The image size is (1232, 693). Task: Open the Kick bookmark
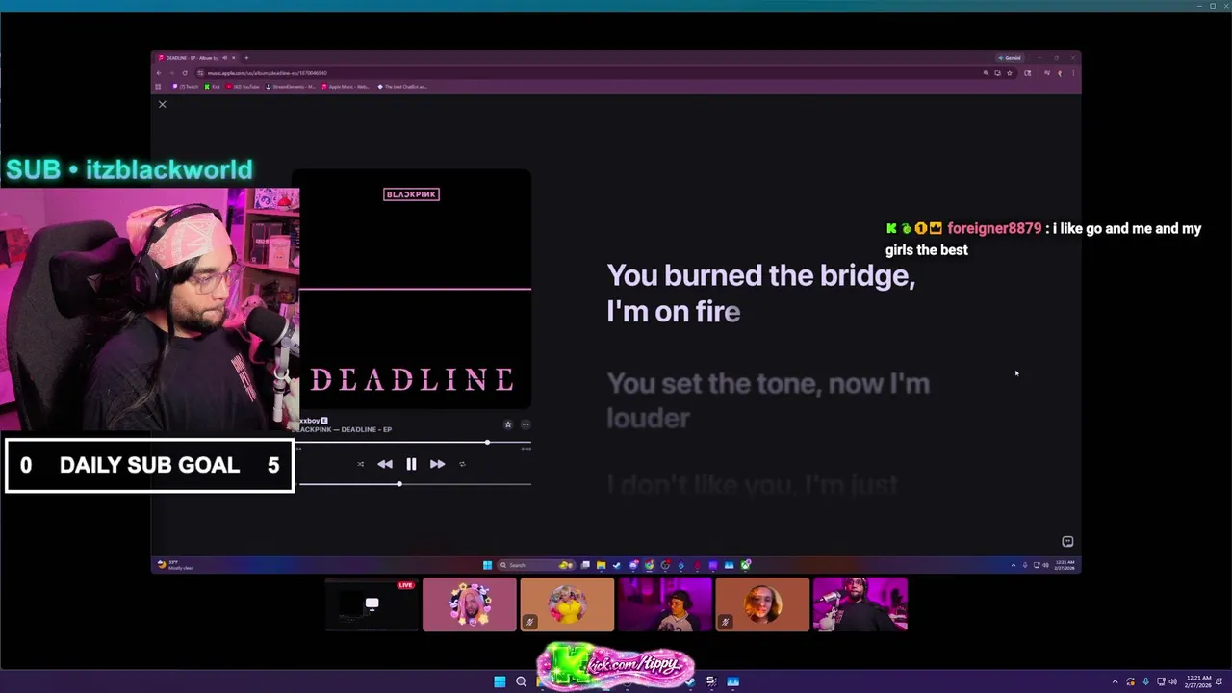point(213,87)
